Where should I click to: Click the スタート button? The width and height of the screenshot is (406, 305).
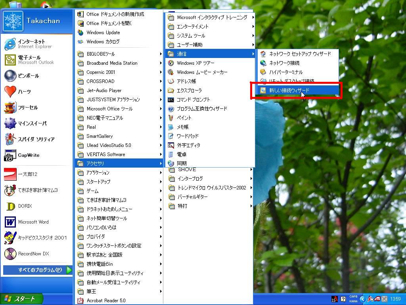tap(21, 299)
